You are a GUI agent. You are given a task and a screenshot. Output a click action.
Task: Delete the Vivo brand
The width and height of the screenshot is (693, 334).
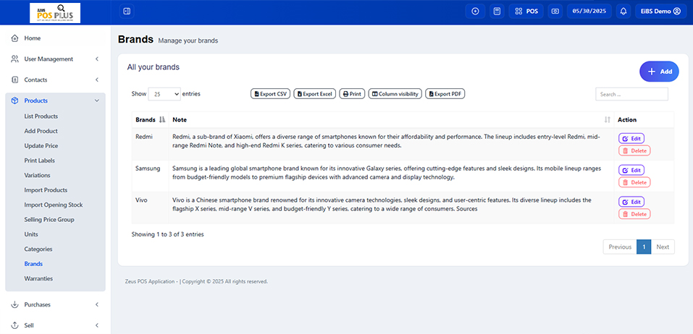click(634, 215)
